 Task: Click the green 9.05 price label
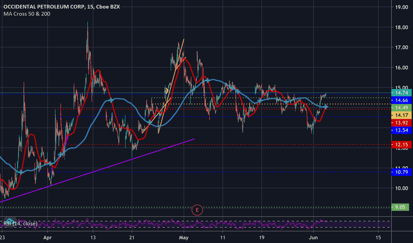coord(400,207)
